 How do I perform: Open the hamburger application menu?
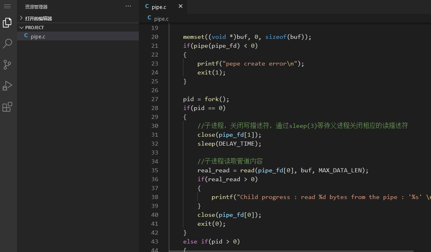coord(7,6)
